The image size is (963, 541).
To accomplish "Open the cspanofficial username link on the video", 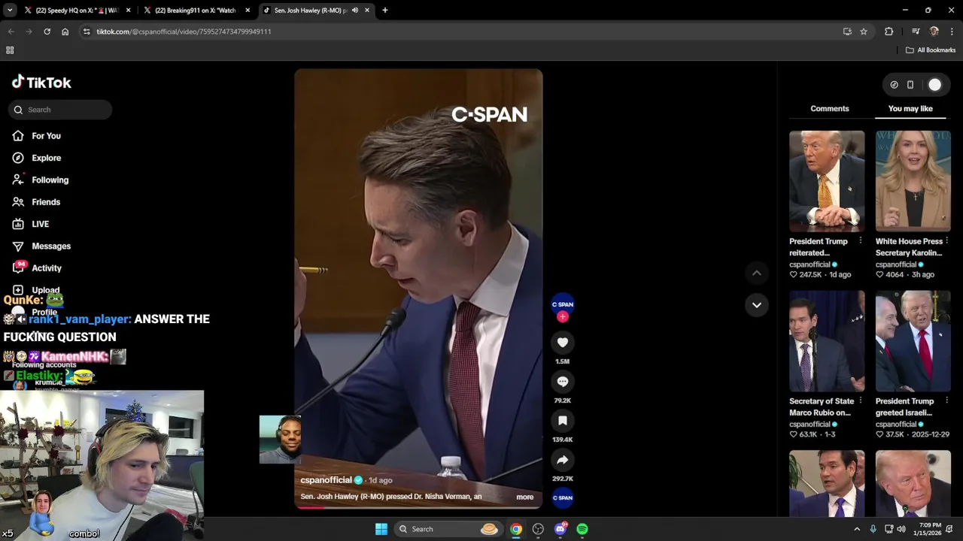I will [x=326, y=480].
